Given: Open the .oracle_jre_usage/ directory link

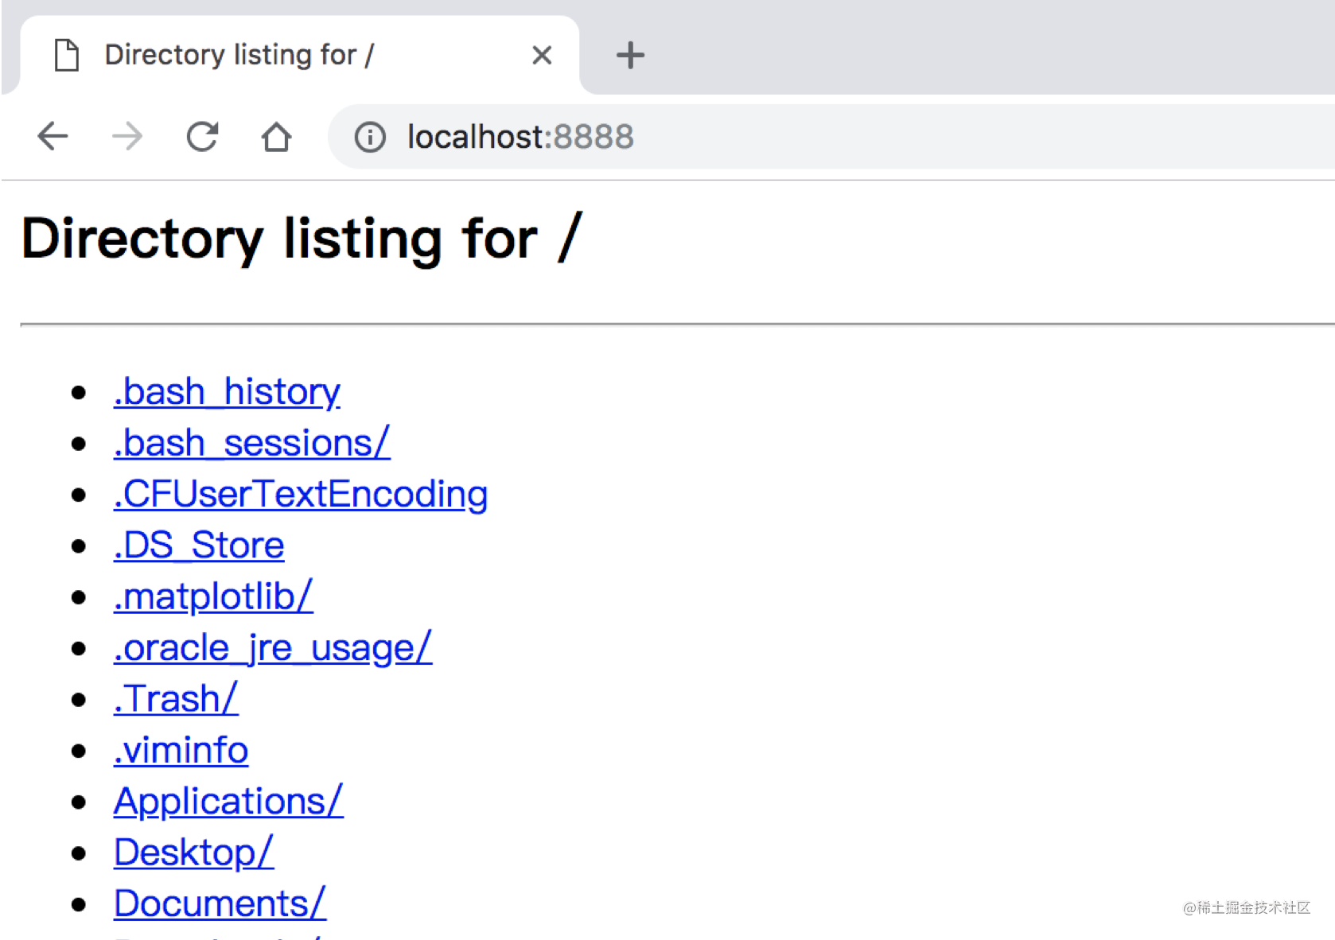Looking at the screenshot, I should tap(273, 647).
